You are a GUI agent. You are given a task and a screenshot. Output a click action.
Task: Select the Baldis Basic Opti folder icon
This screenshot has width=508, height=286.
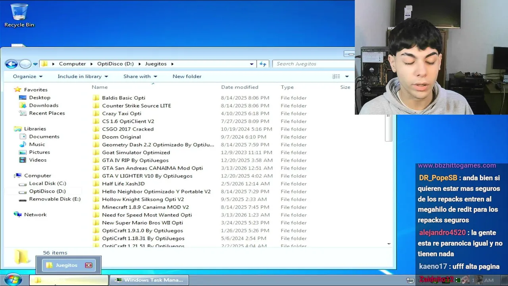point(96,98)
